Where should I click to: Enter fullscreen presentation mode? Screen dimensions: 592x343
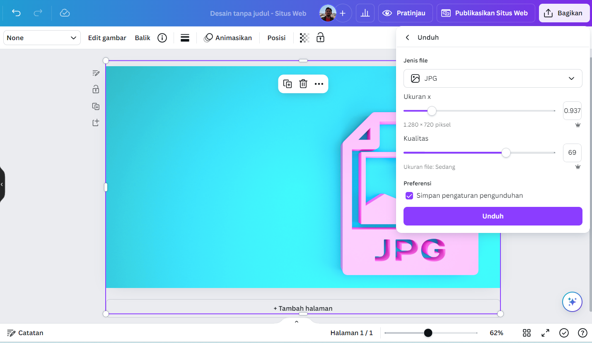tap(546, 333)
